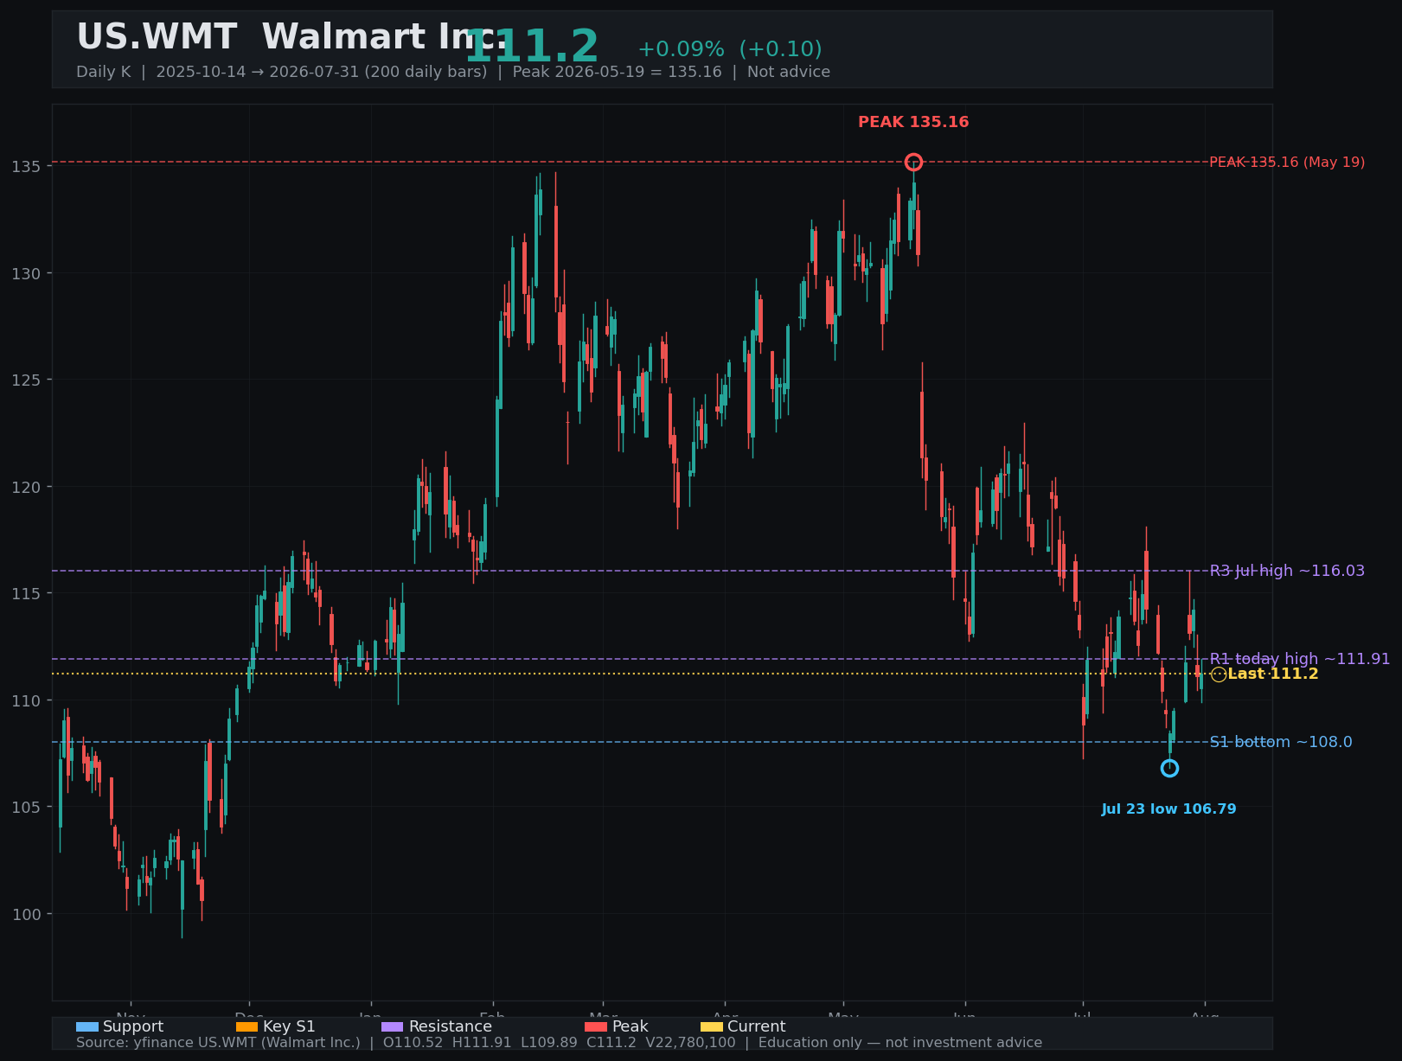This screenshot has height=1061, width=1402.
Task: Click the "S1 bottom ~108.0" support label
Action: click(x=1281, y=742)
